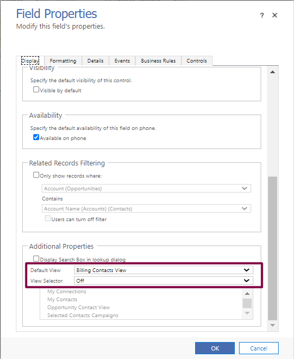Click the view list scroll-up arrow
This screenshot has width=294, height=359.
[247, 294]
